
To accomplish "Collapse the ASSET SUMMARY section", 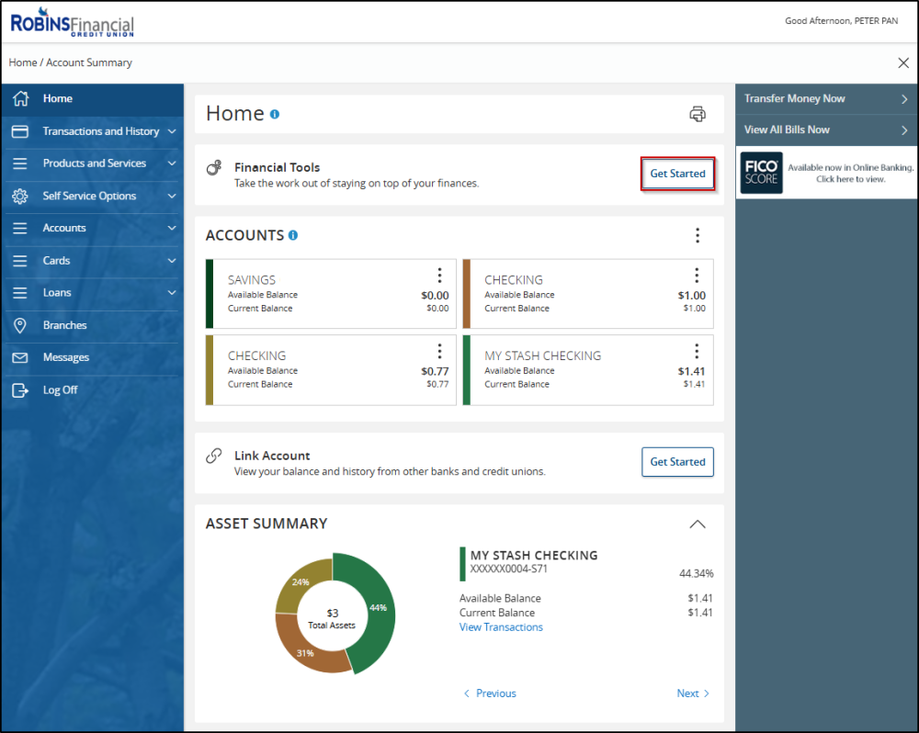I will (698, 524).
